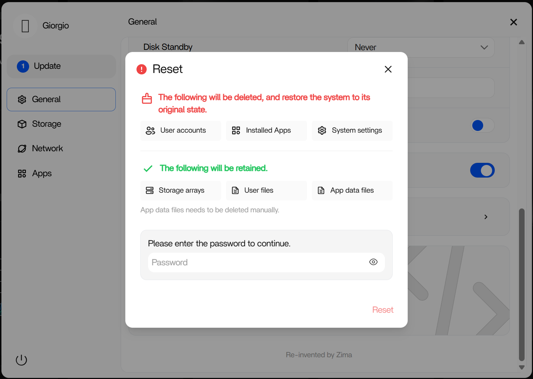Click the User files document icon
The width and height of the screenshot is (533, 379).
(x=235, y=191)
